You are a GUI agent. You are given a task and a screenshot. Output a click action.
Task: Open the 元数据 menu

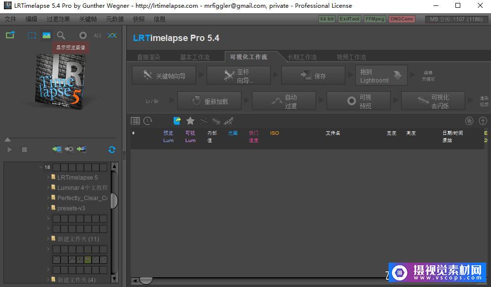click(115, 19)
